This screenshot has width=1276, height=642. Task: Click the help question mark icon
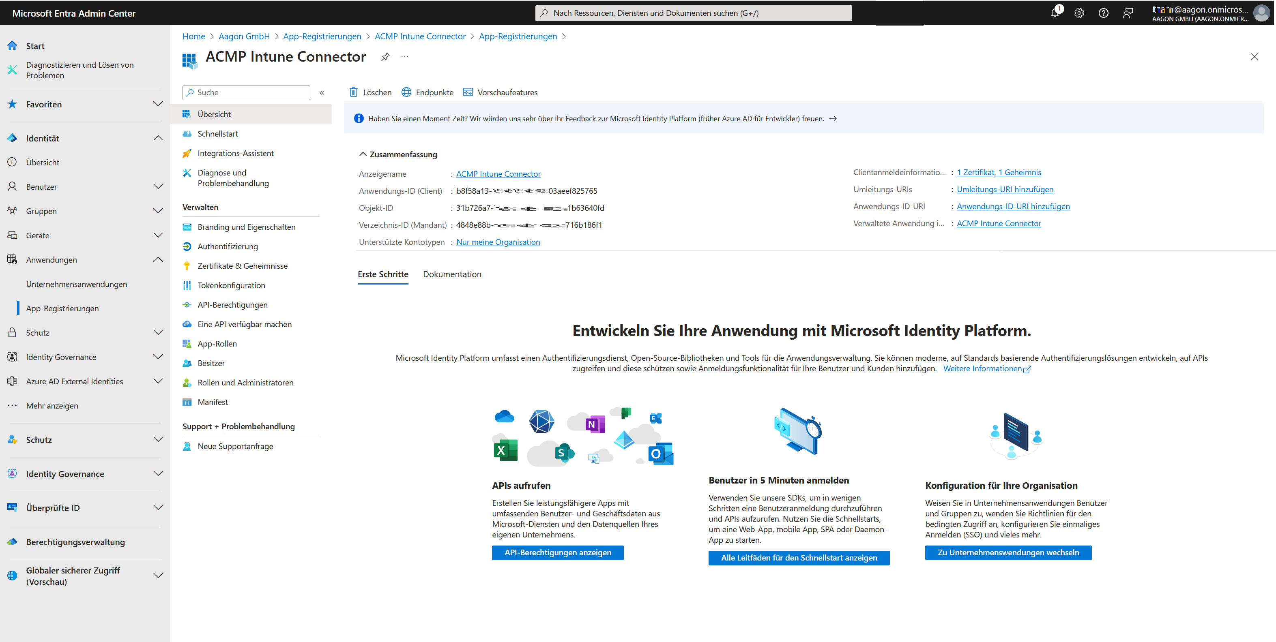(x=1103, y=13)
